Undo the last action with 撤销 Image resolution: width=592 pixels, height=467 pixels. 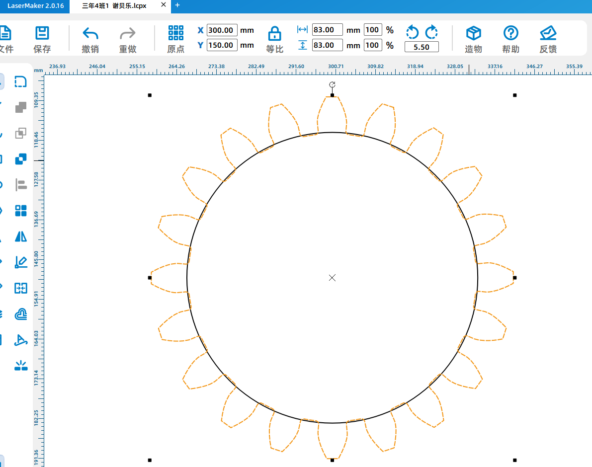point(90,39)
